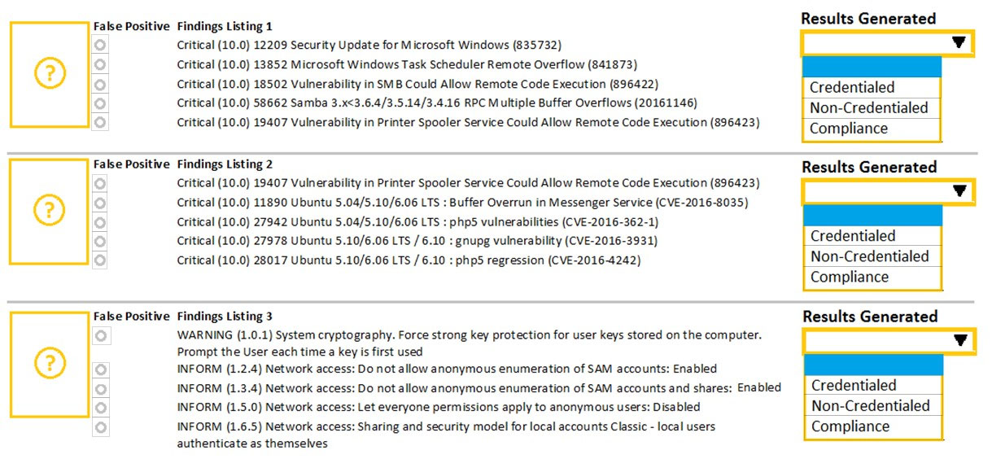
Task: Click the question mark icon for Findings Listing 1
Action: coord(50,74)
